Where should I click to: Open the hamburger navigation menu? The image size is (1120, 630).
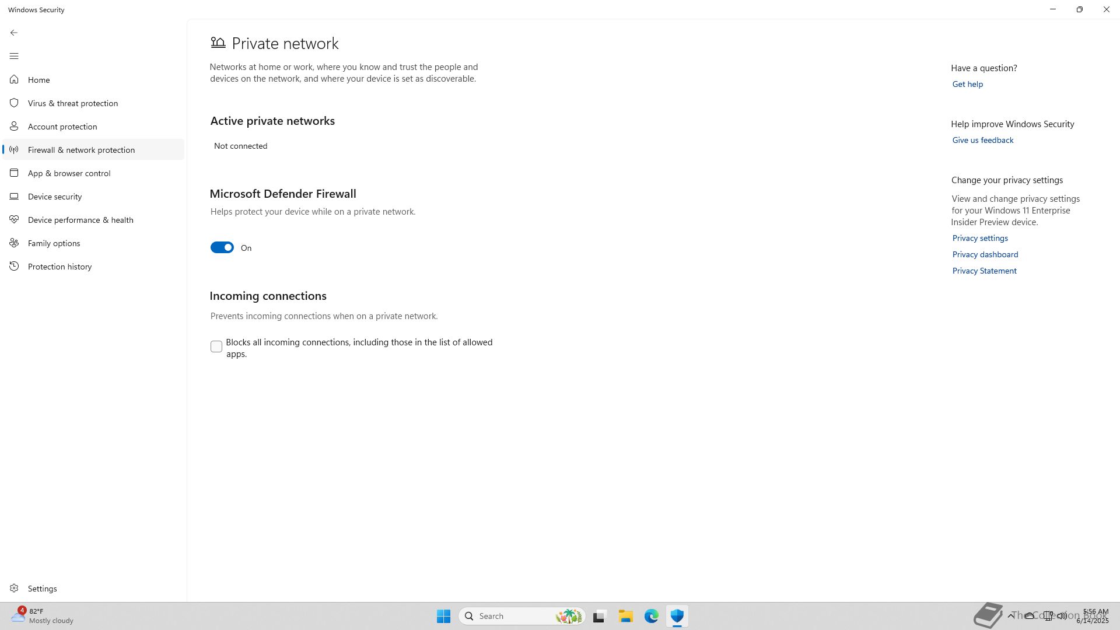pos(14,56)
